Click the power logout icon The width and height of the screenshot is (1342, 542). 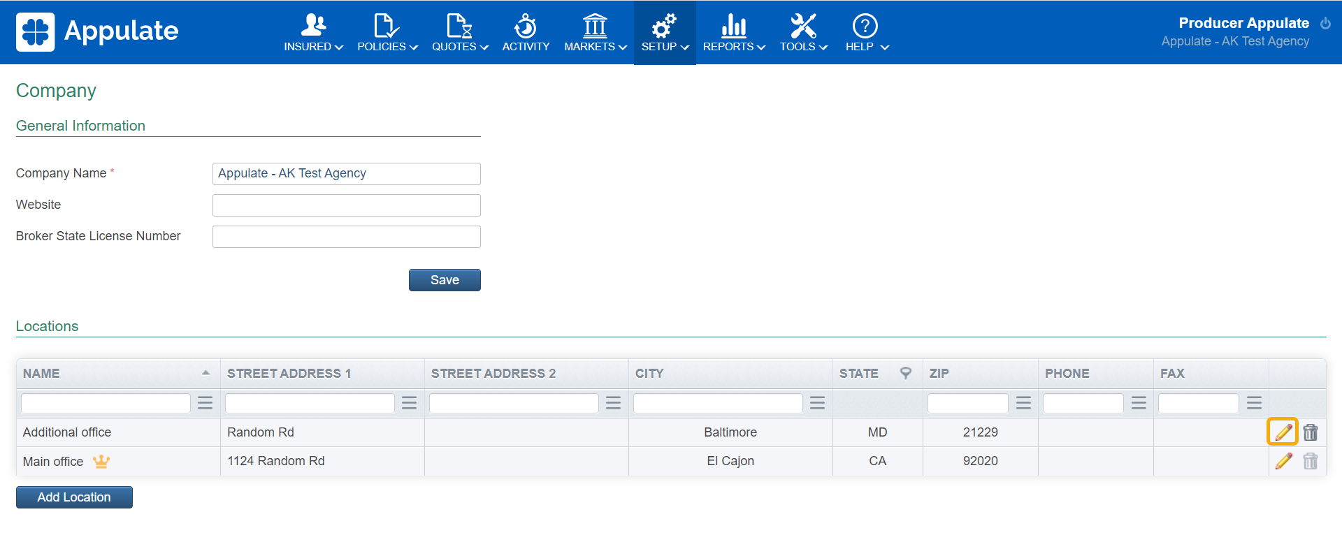[x=1325, y=24]
